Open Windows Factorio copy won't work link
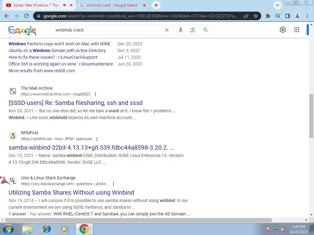Viewport: 314px width, 235px height. tap(59, 44)
